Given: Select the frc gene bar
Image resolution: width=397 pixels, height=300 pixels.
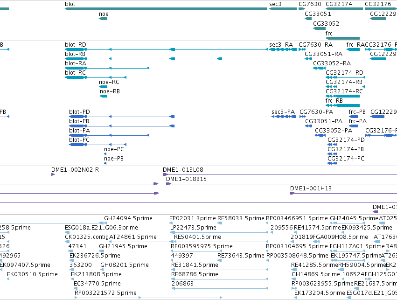Looking at the screenshot, I should click(x=342, y=38).
